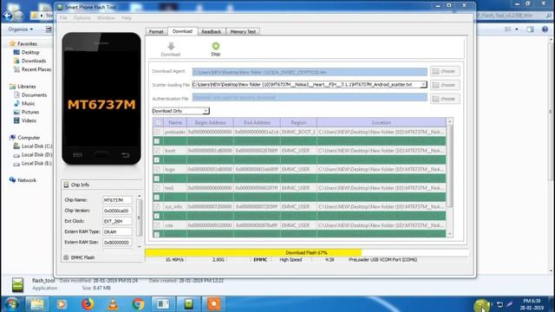Image resolution: width=555 pixels, height=312 pixels.
Task: Open the File menu
Action: point(63,17)
